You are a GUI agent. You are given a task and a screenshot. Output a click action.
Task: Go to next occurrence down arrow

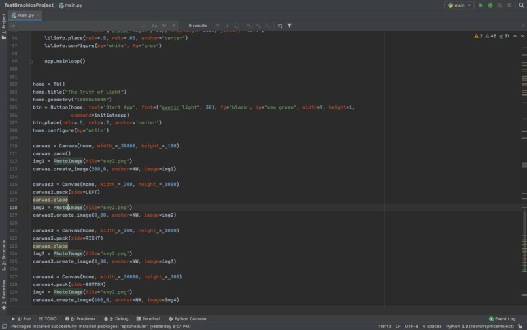227,26
